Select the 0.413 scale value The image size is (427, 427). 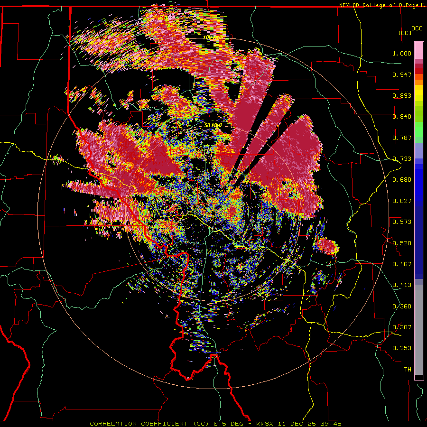point(402,285)
